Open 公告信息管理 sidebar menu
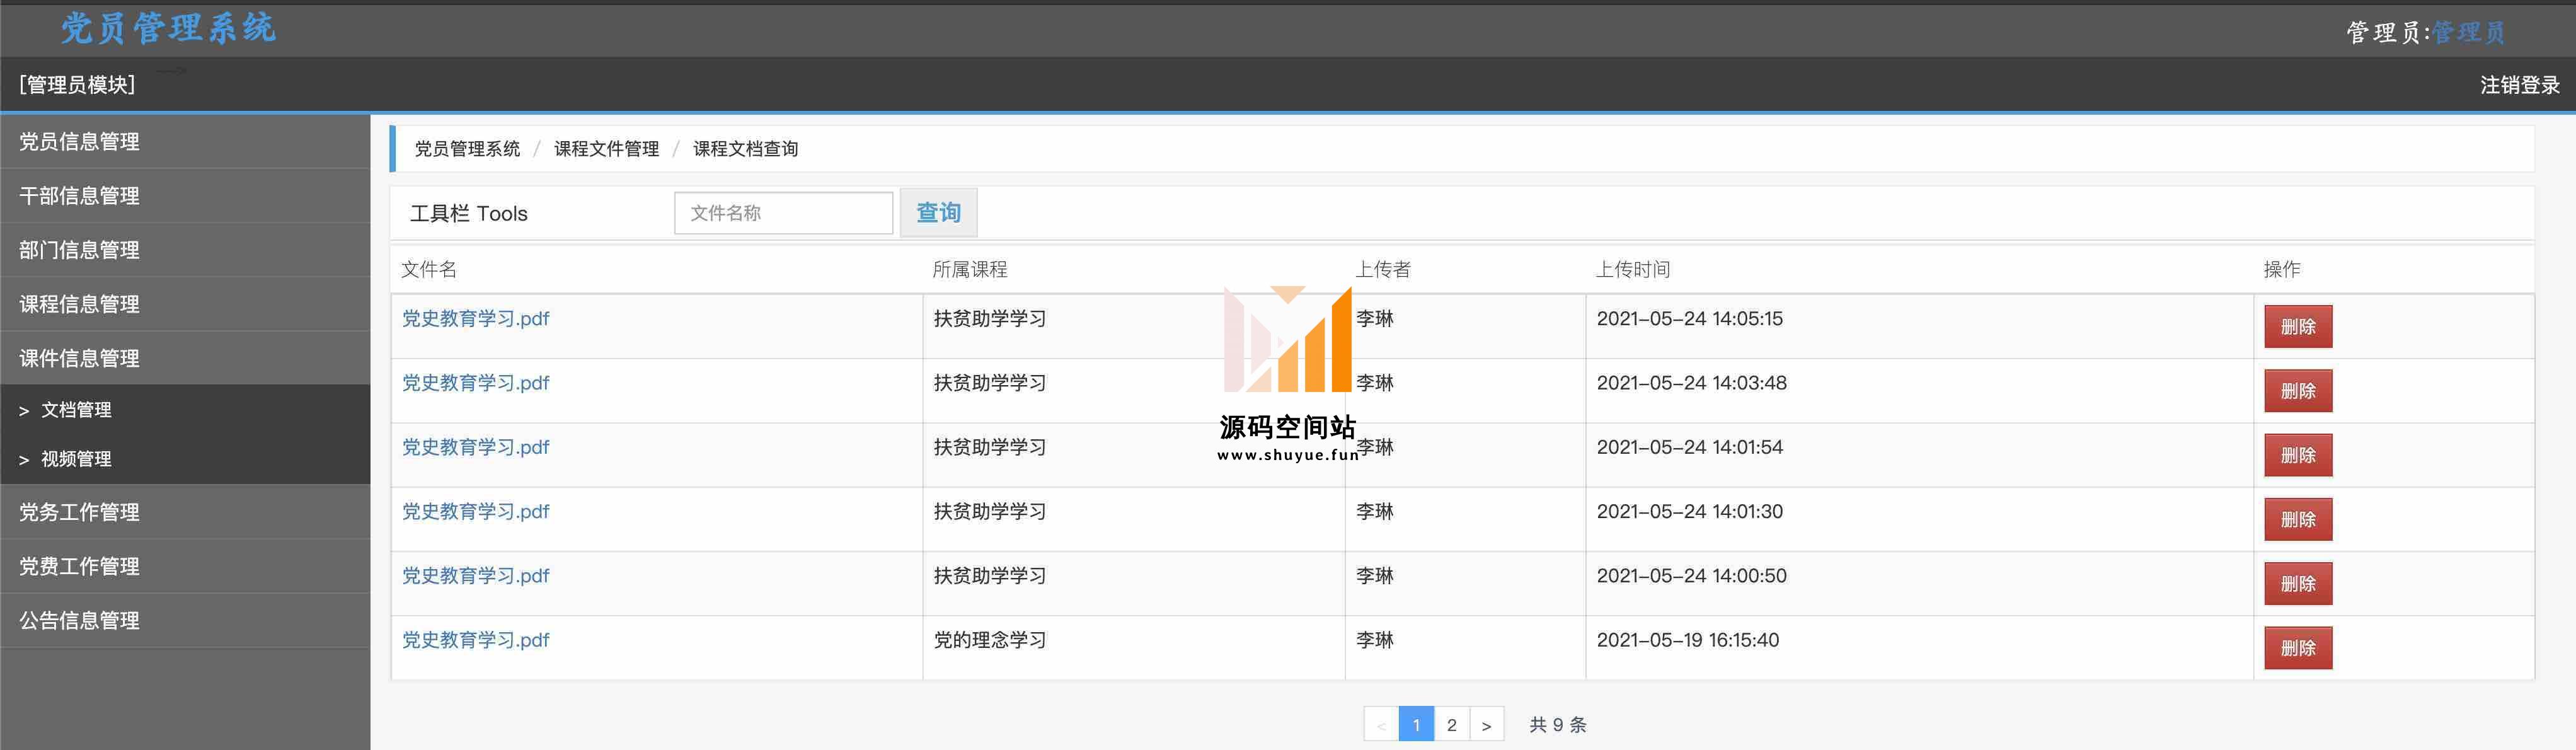This screenshot has width=2576, height=750. [185, 620]
